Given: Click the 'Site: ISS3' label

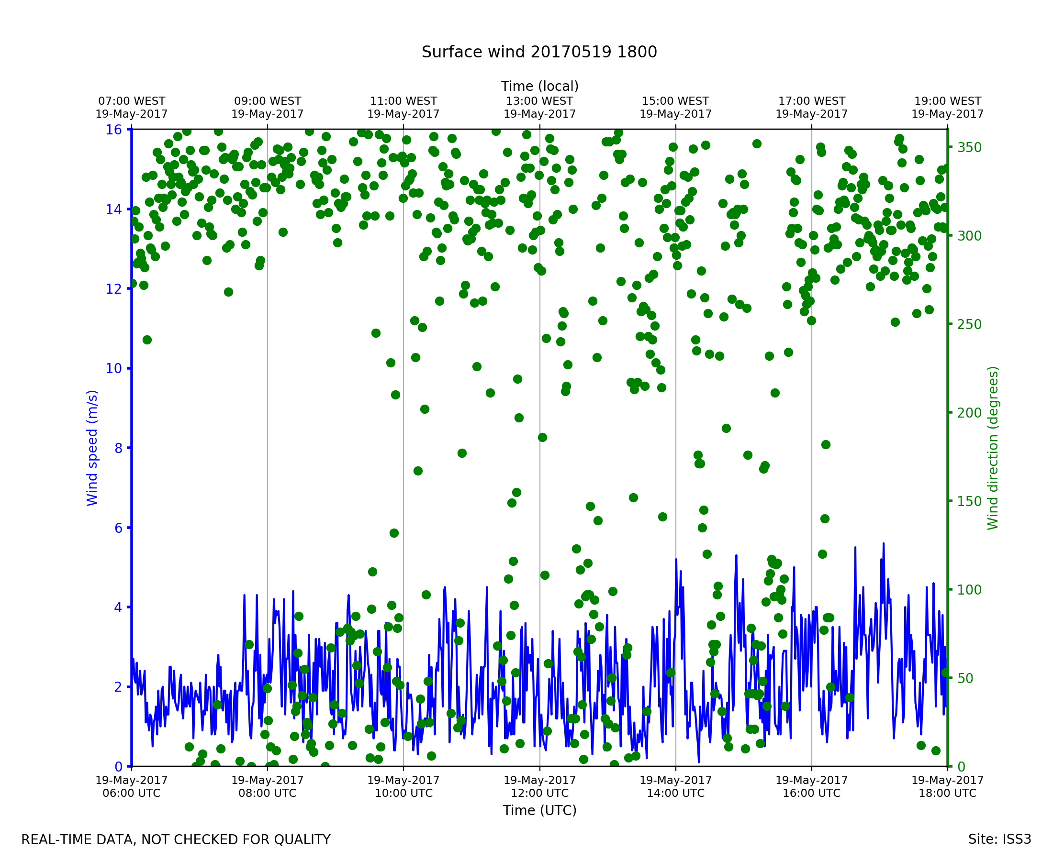Looking at the screenshot, I should (x=999, y=839).
